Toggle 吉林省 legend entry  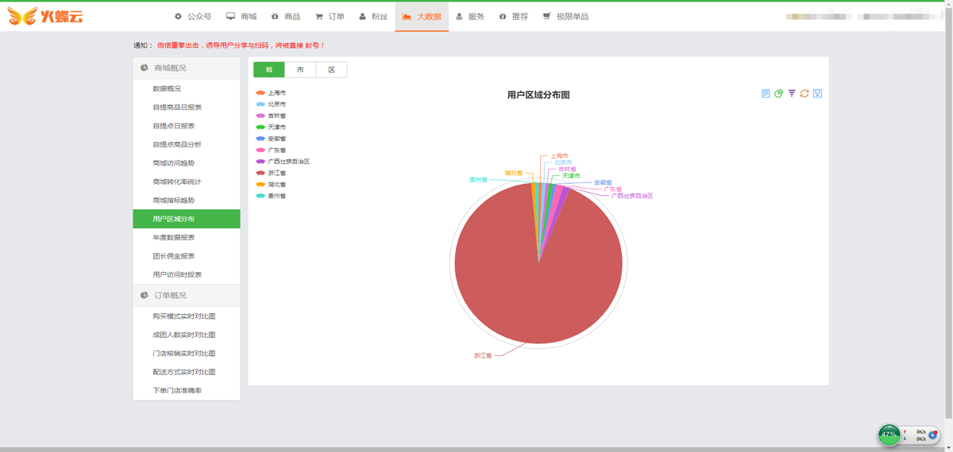(x=271, y=116)
